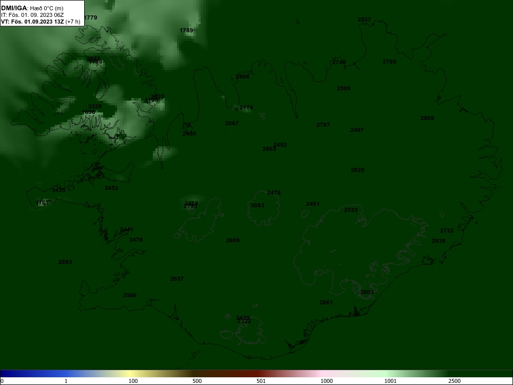Click the map value 2509
This screenshot has width=513, height=385.
344,88
